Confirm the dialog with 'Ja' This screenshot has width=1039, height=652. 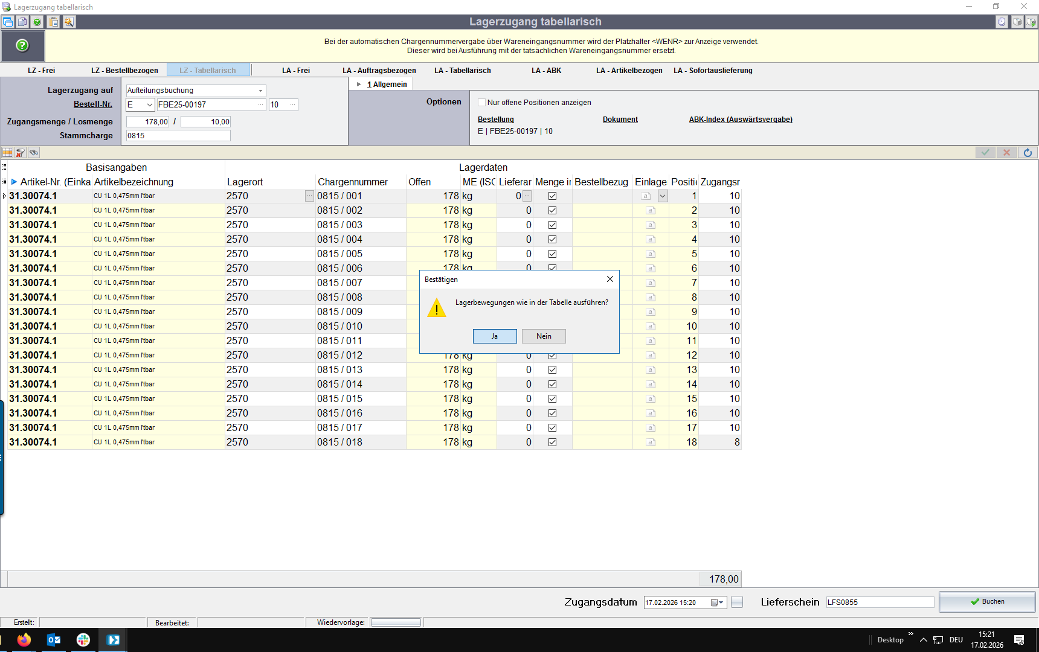click(494, 336)
